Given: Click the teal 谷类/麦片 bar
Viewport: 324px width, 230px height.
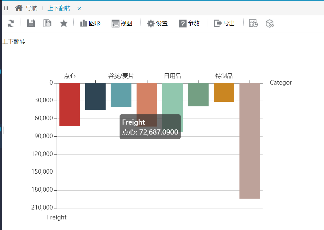Looking at the screenshot, I should pos(121,95).
